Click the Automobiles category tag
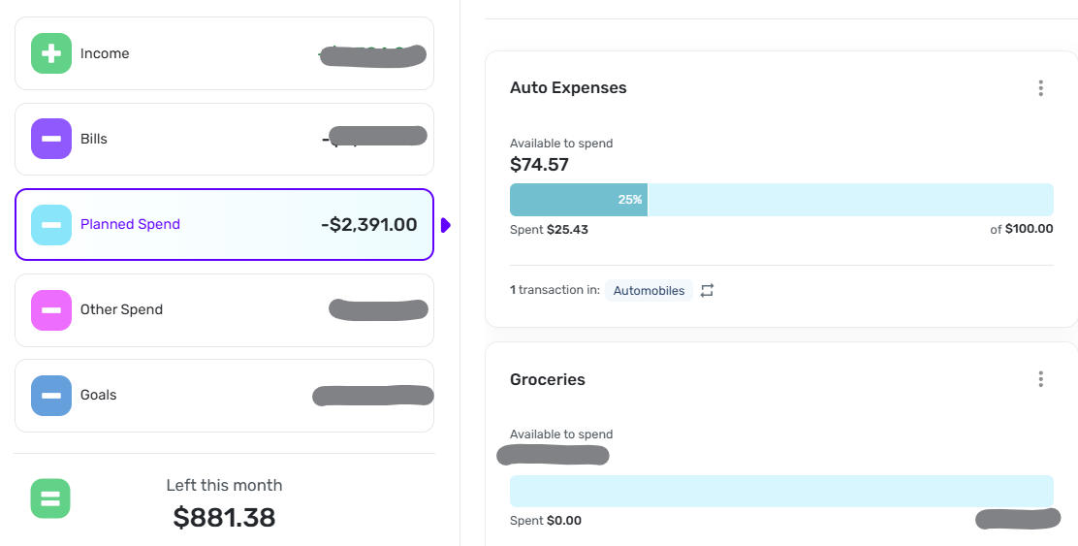Image resolution: width=1078 pixels, height=546 pixels. pos(649,290)
